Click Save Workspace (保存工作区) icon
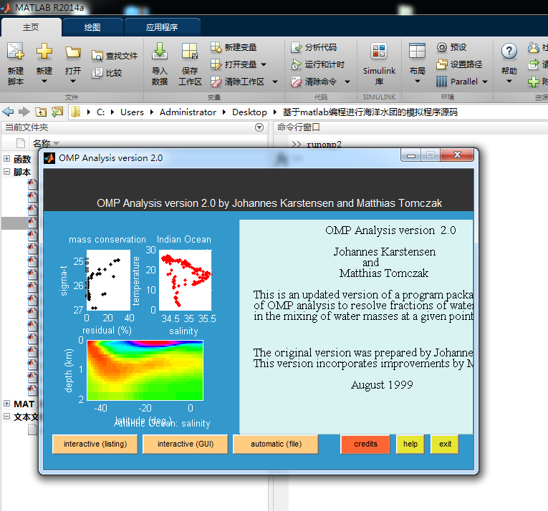548x511 pixels. 190,52
